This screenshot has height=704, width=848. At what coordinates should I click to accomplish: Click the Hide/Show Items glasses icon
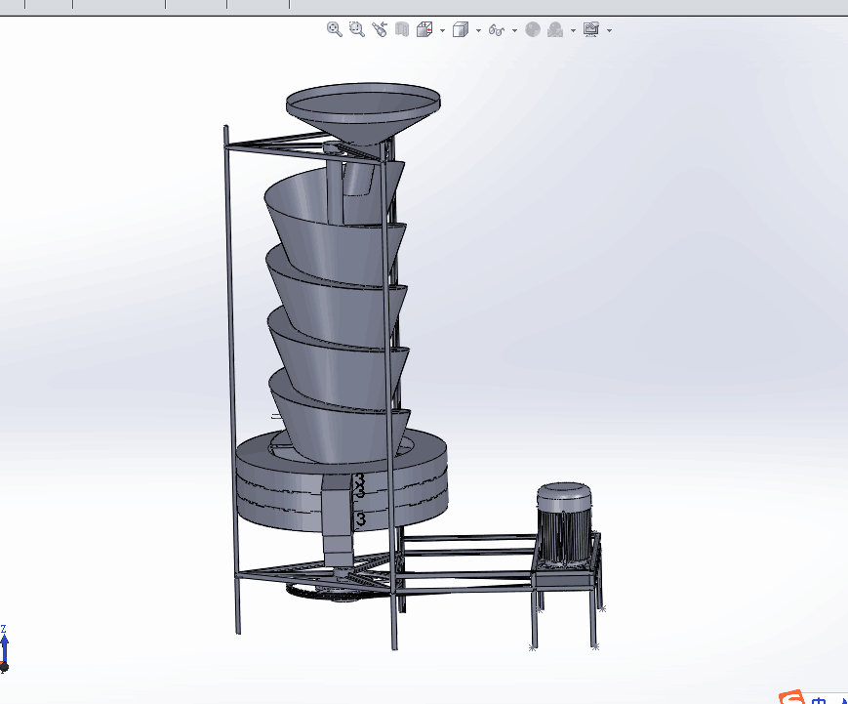tap(497, 30)
